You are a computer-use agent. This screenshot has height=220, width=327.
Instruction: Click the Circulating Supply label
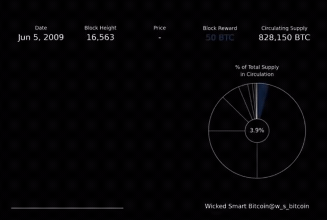tap(284, 28)
